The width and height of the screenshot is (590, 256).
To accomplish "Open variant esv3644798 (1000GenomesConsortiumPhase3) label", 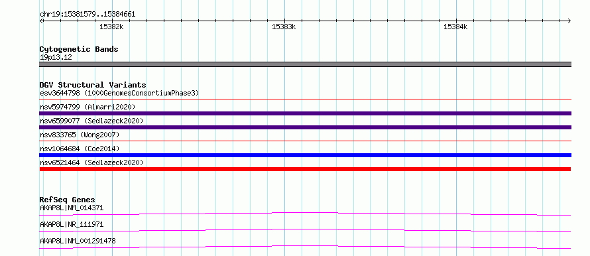I will (x=119, y=93).
